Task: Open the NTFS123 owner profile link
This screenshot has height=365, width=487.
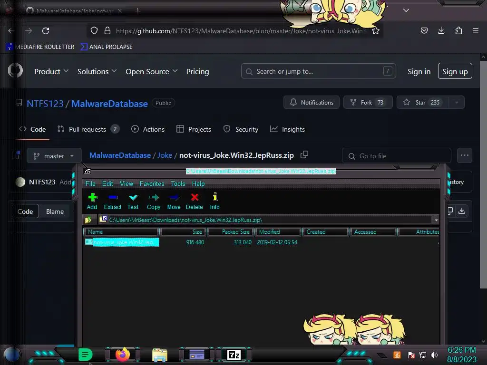Action: coord(45,103)
